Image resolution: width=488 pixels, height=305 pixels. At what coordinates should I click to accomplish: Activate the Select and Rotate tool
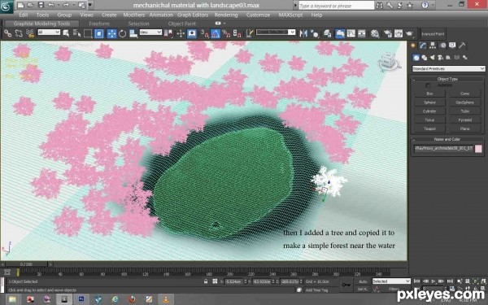122,33
